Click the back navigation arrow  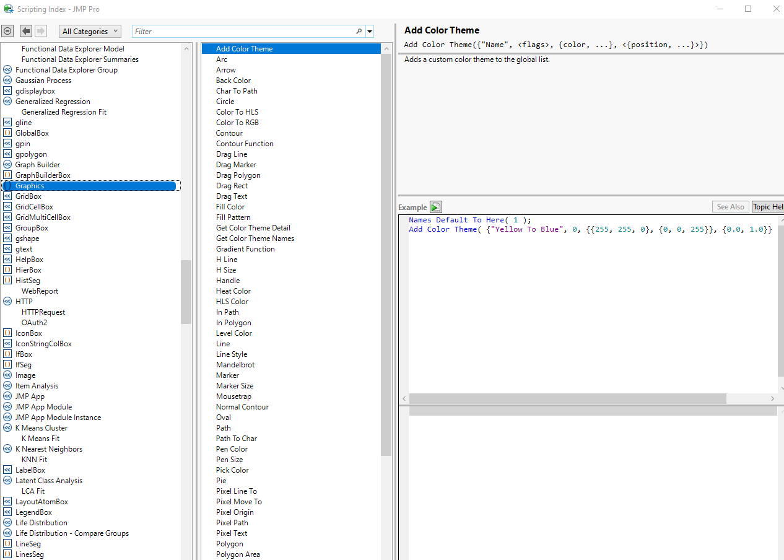(25, 30)
